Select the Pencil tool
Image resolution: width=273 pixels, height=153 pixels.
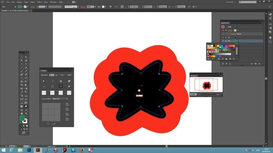click(26, 71)
